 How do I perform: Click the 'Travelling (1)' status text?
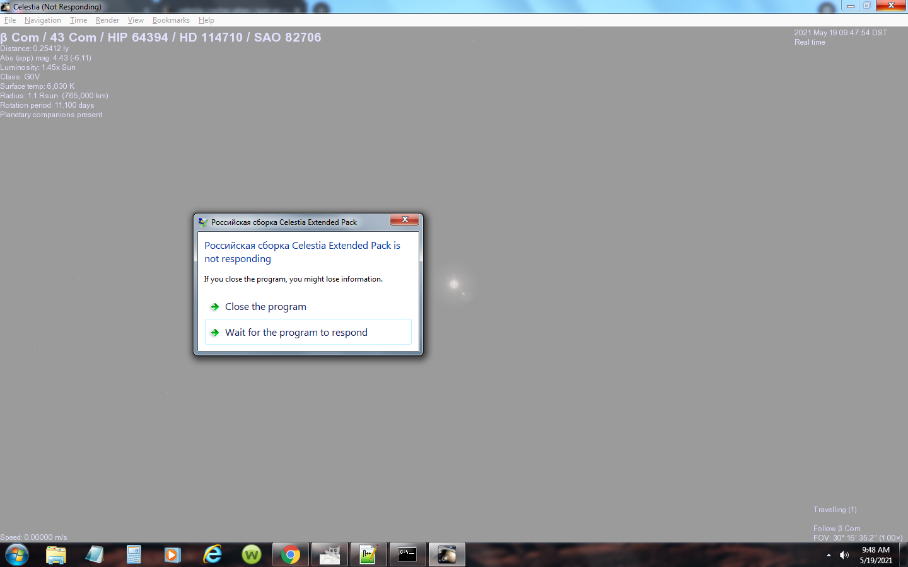pos(835,510)
